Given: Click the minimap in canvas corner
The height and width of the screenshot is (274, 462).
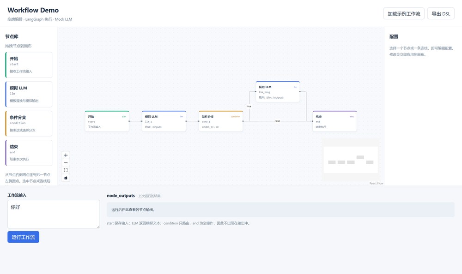Looking at the screenshot, I should (x=351, y=160).
